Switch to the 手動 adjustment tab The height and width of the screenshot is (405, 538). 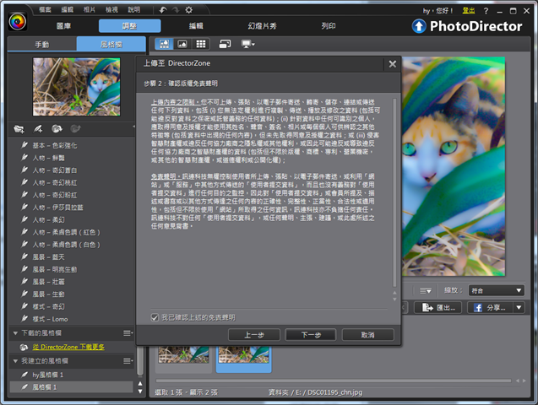coord(42,44)
